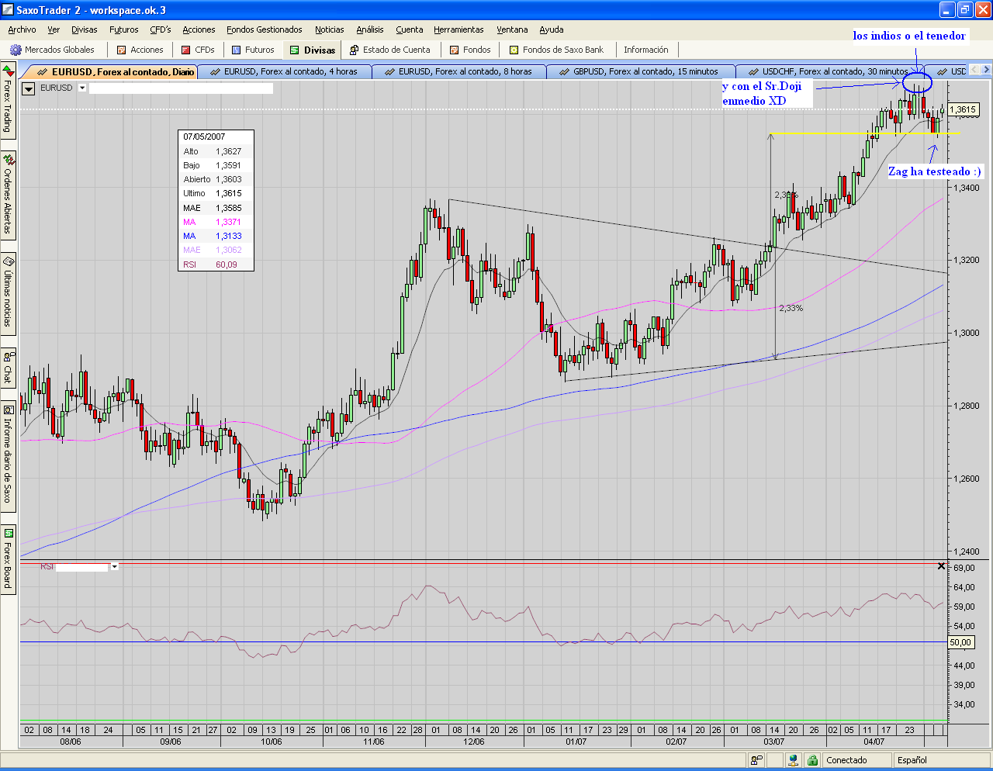Click the instrument search input field
The image size is (993, 771).
181,88
